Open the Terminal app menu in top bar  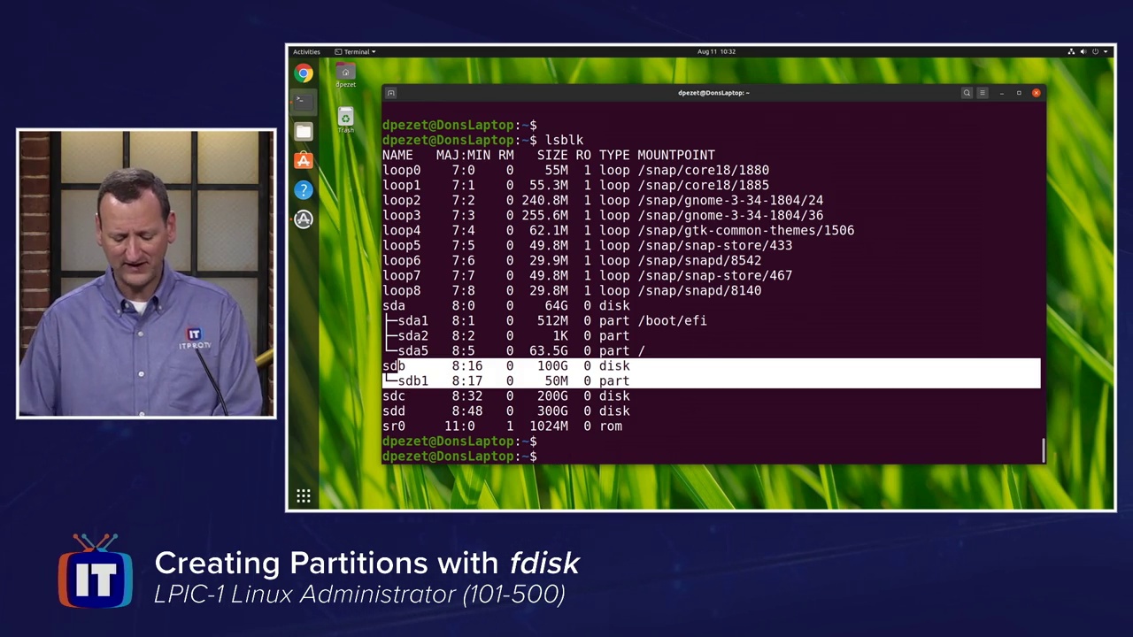click(355, 51)
